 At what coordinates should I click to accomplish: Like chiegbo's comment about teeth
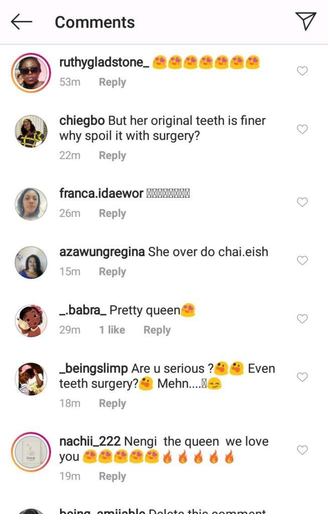pos(302,130)
